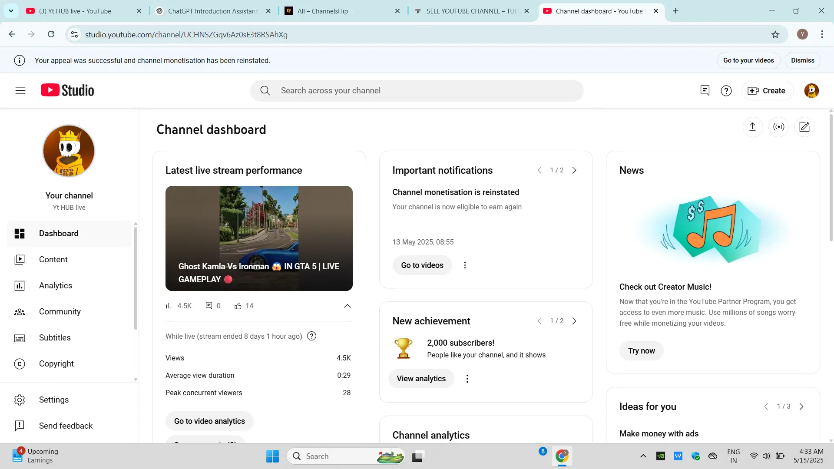Click Go to videos button
This screenshot has width=834, height=469.
pyautogui.click(x=422, y=265)
